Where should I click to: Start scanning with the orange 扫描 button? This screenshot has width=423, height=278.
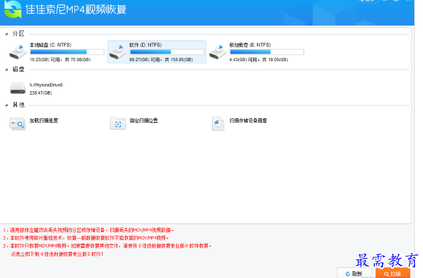pos(393,273)
